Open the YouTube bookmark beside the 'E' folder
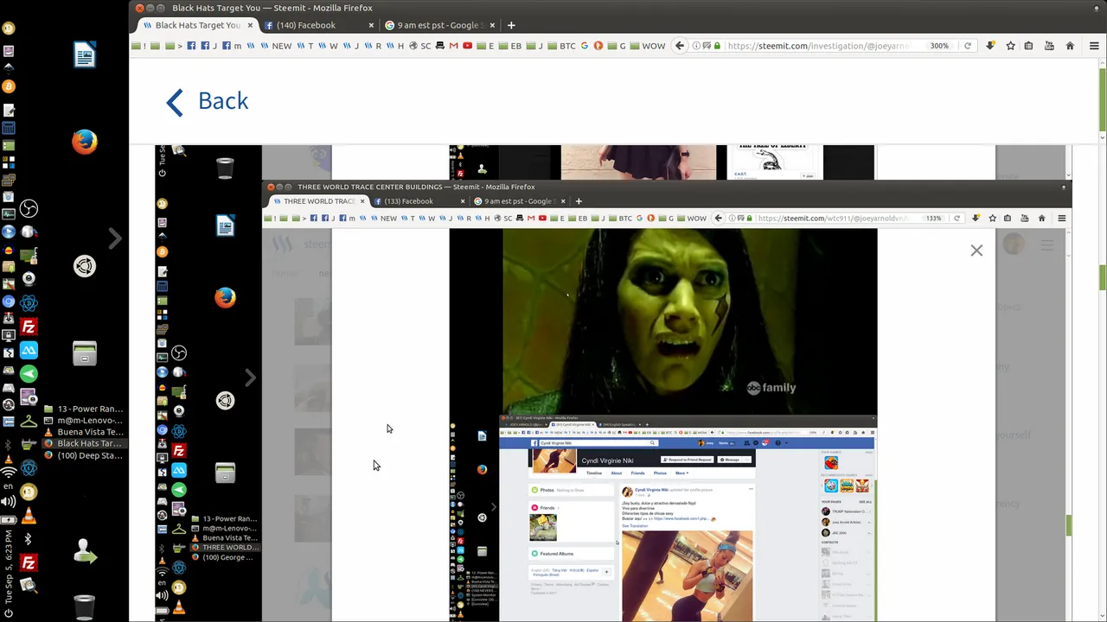Viewport: 1107px width, 622px height. 467,46
